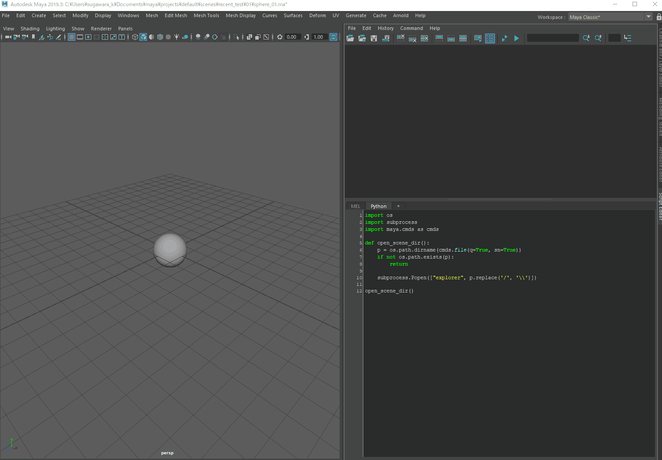Click Load Script icon in Script Editor
Screen dimensions: 662x460
pyautogui.click(x=350, y=38)
